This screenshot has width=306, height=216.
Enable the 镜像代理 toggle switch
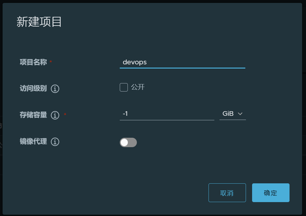[x=128, y=142]
